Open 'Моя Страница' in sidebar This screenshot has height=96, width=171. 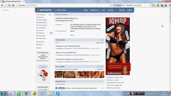[x=41, y=15]
